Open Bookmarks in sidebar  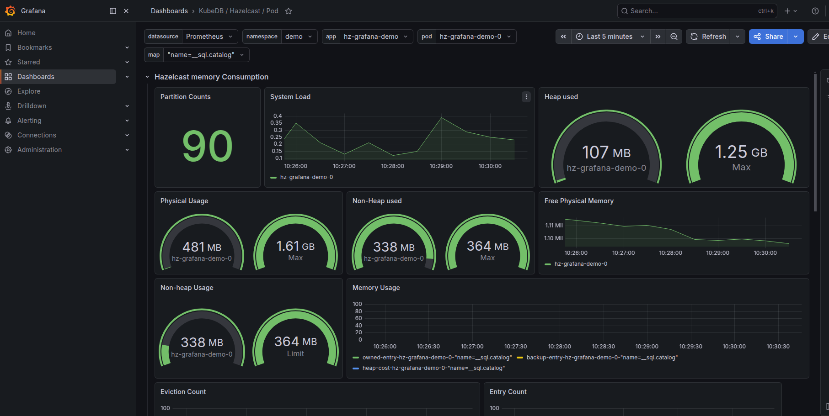pyautogui.click(x=34, y=47)
